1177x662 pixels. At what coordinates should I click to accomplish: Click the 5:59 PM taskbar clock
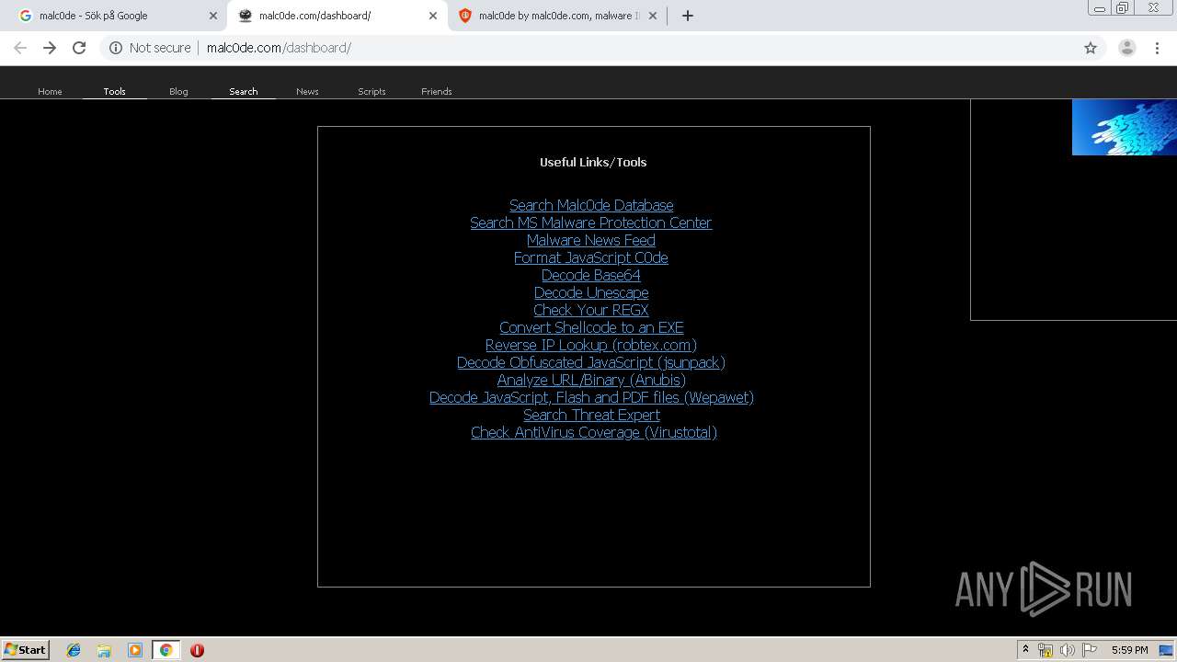click(x=1129, y=650)
